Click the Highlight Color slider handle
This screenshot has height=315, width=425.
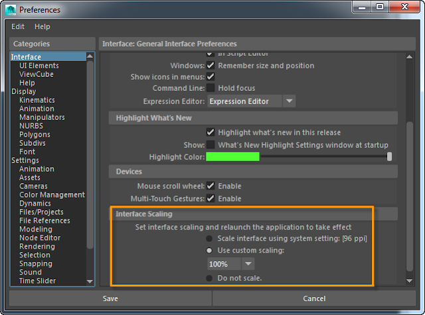coord(389,157)
